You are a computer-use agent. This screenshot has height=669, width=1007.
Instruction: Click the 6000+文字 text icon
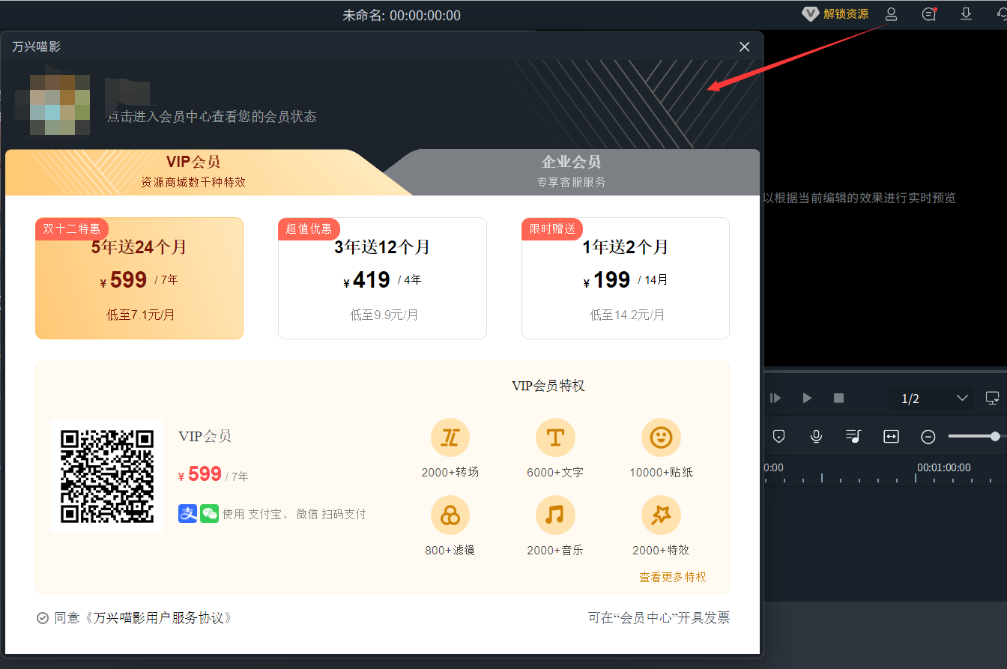[x=555, y=438]
